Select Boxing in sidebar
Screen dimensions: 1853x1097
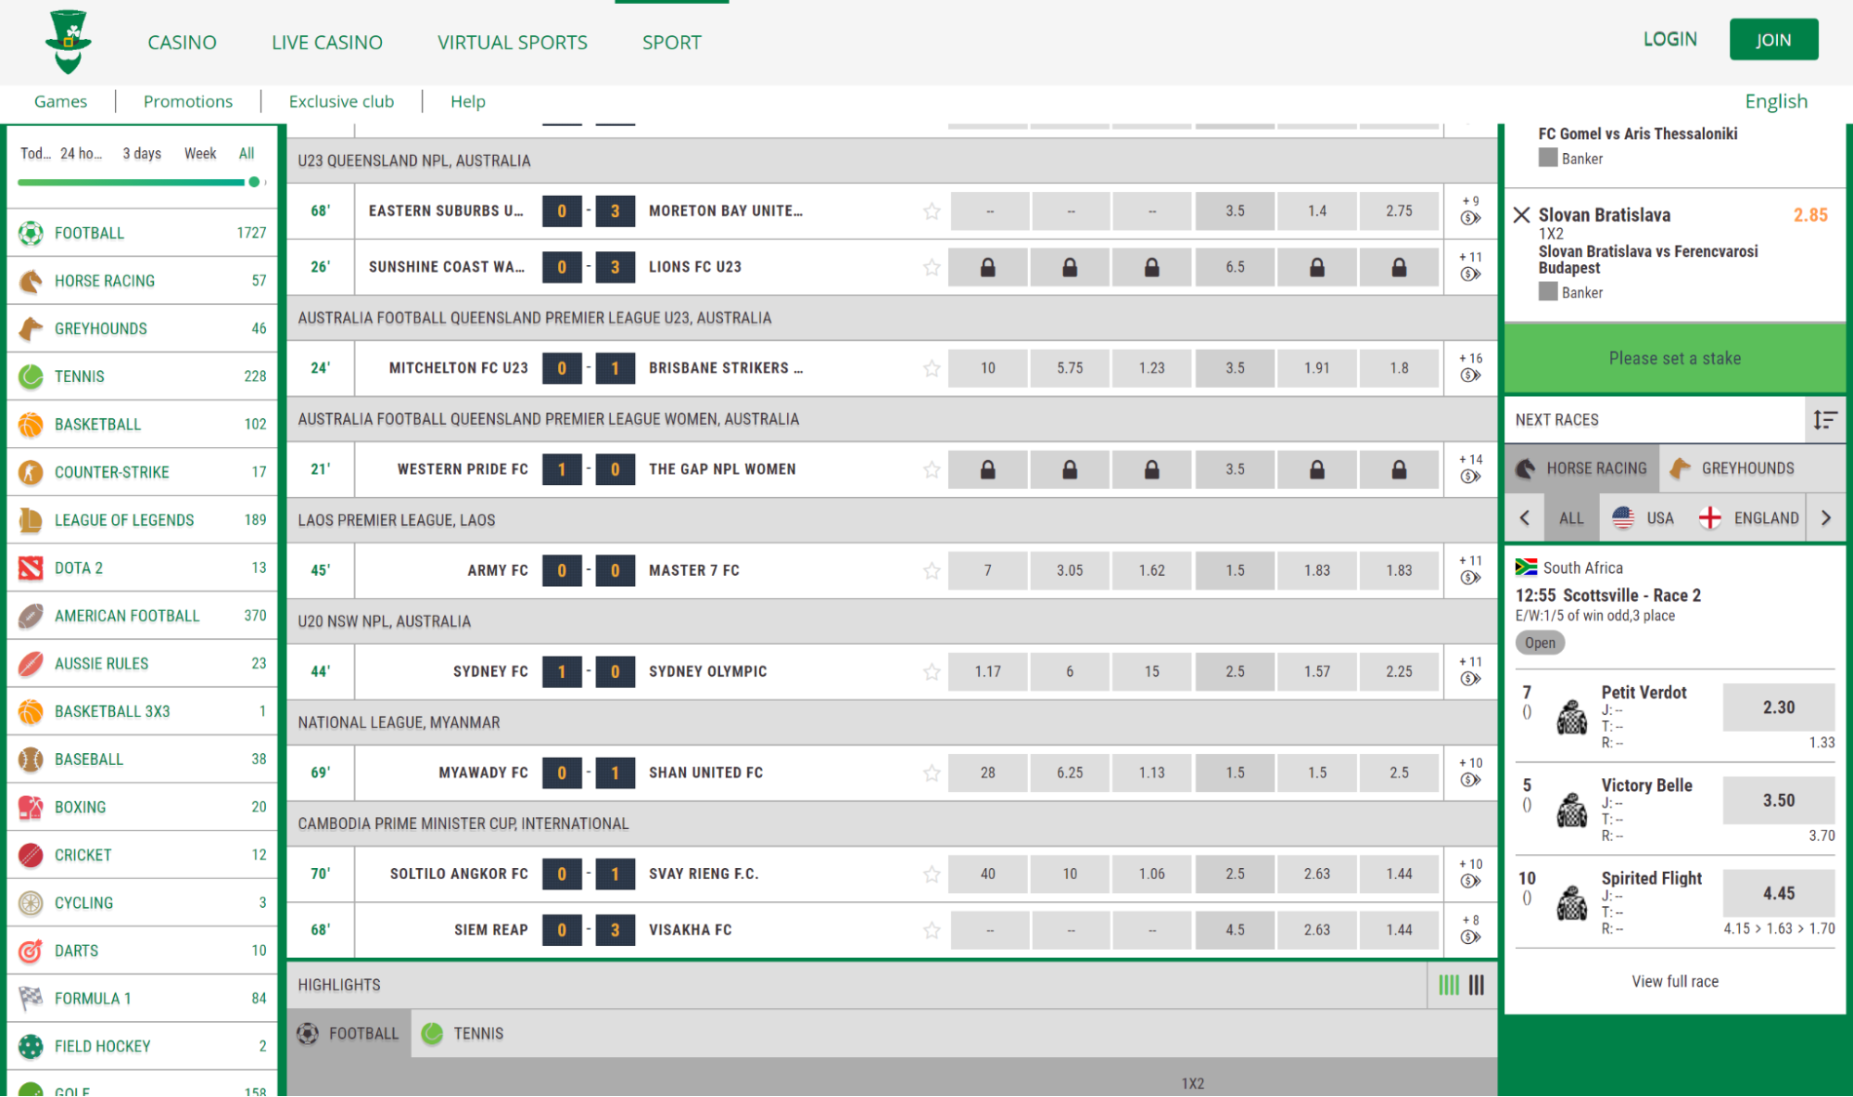142,807
